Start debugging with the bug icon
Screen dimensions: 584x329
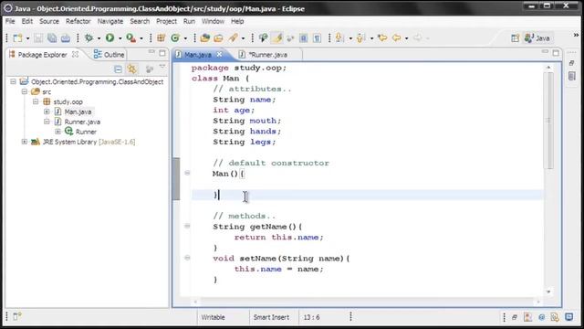click(89, 38)
